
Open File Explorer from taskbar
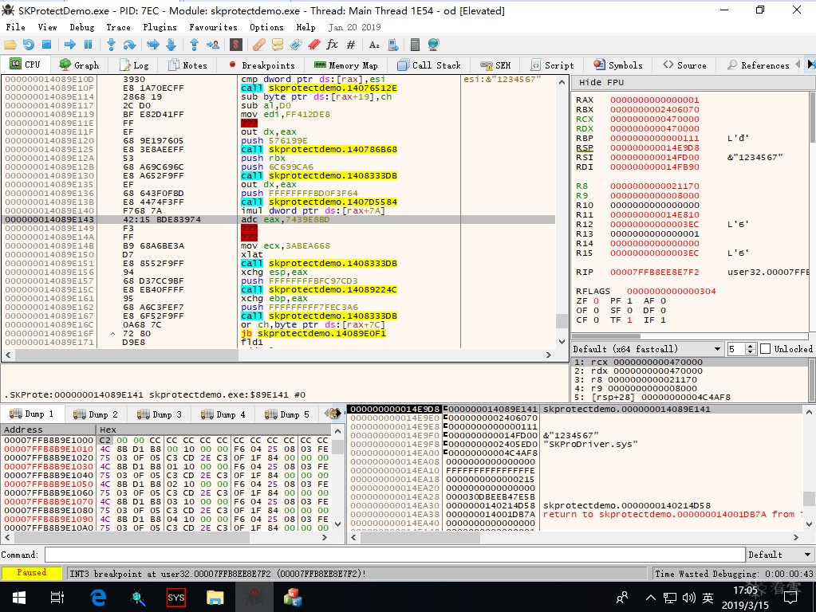pyautogui.click(x=215, y=598)
